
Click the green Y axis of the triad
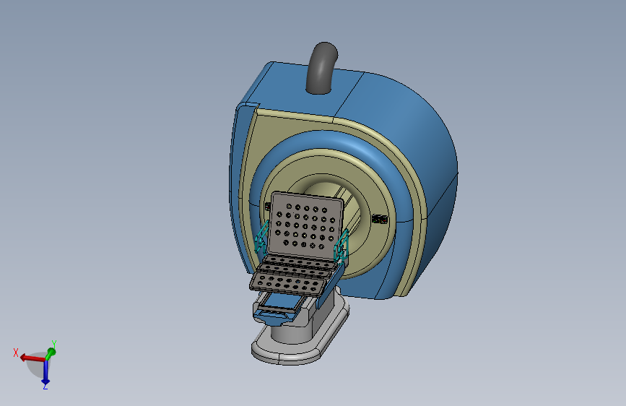pyautogui.click(x=51, y=353)
